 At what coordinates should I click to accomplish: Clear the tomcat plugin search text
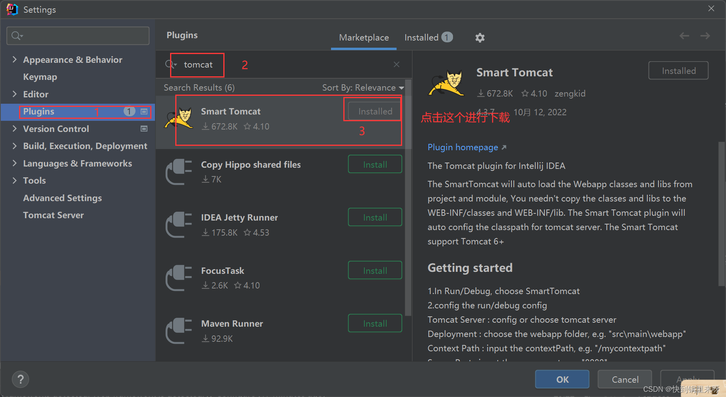tap(397, 64)
